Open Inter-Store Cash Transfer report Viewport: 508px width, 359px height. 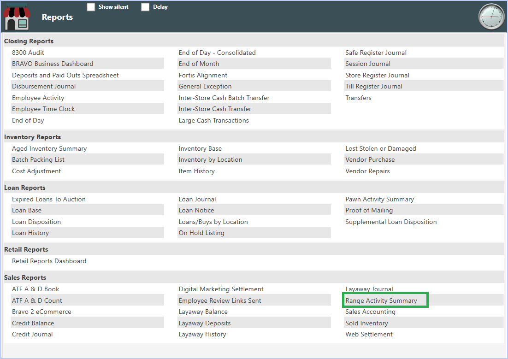[215, 109]
